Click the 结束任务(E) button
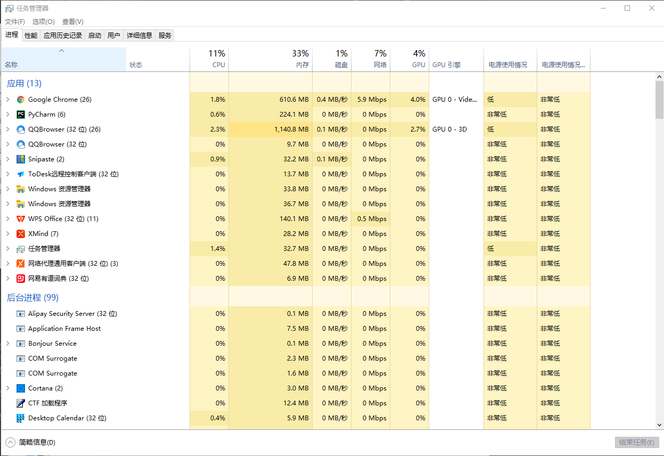664x456 pixels. pyautogui.click(x=637, y=443)
